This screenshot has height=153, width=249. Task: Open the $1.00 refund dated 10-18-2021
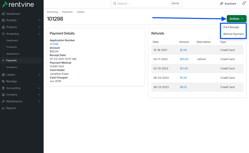click(x=184, y=50)
